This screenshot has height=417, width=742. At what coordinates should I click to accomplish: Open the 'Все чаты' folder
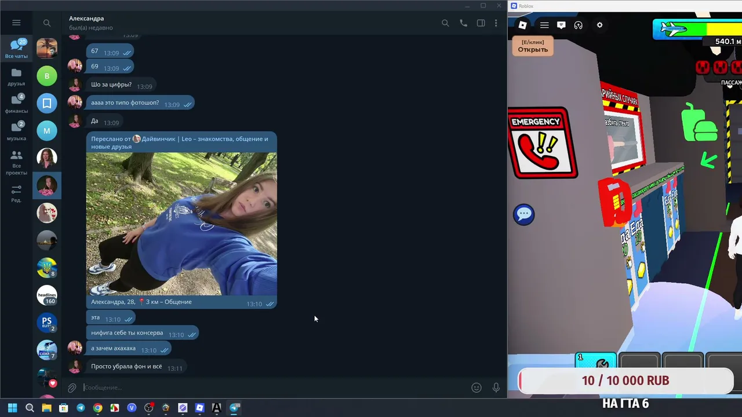tap(16, 49)
